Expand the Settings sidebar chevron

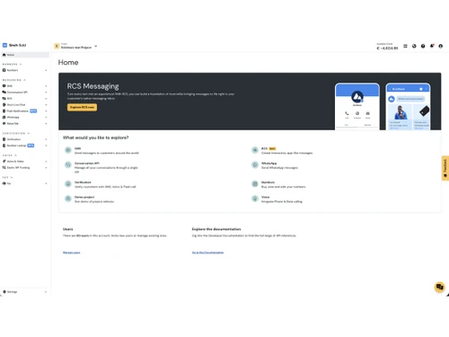(46, 292)
